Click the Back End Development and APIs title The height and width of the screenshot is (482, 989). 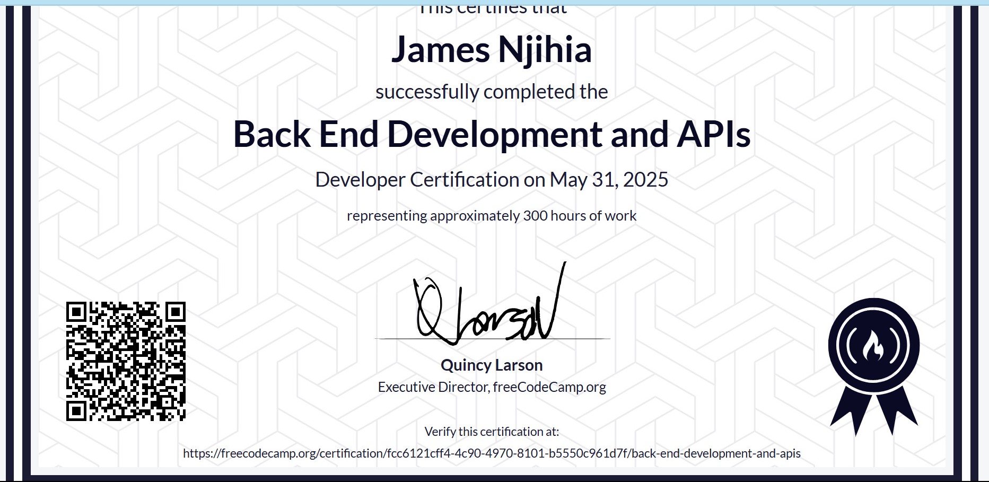tap(492, 134)
